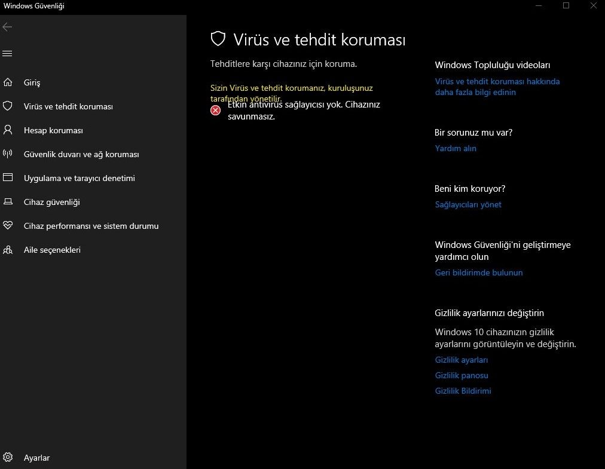
Task: Click the heart performance icon
Action: point(8,226)
